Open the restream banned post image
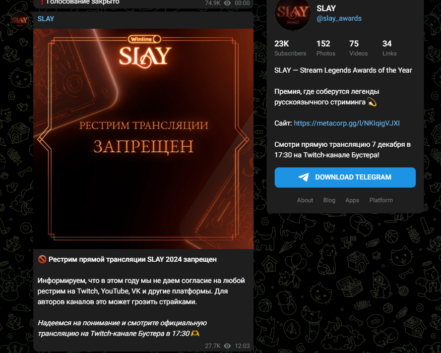 144,139
